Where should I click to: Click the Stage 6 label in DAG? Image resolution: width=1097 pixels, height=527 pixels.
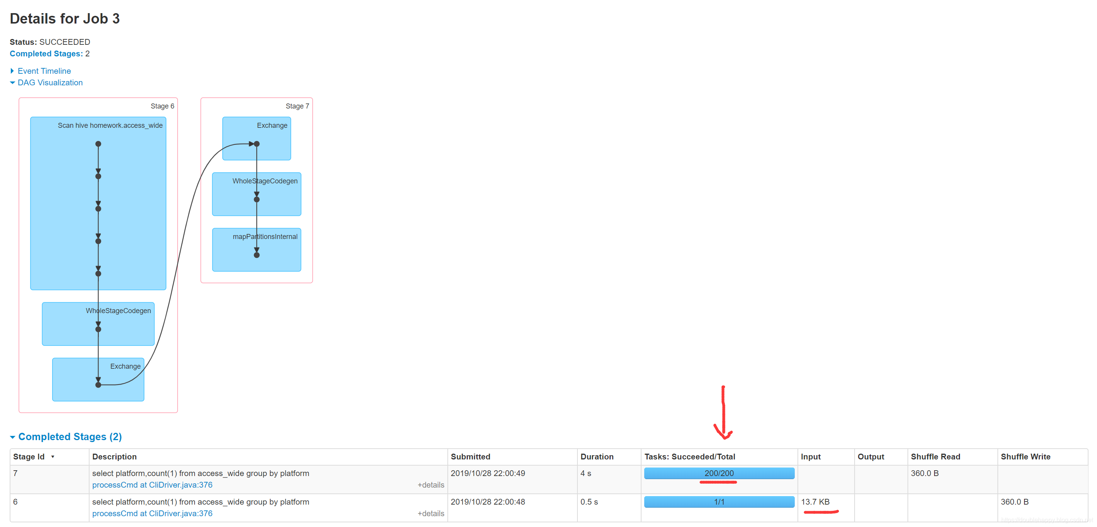(x=162, y=106)
